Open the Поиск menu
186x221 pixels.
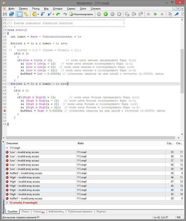[36, 9]
